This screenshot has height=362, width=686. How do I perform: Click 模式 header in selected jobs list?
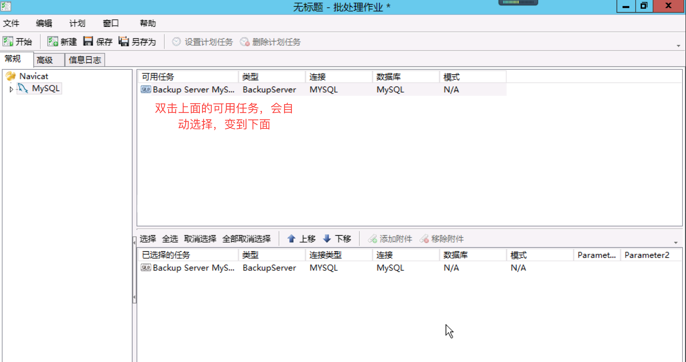coord(540,255)
